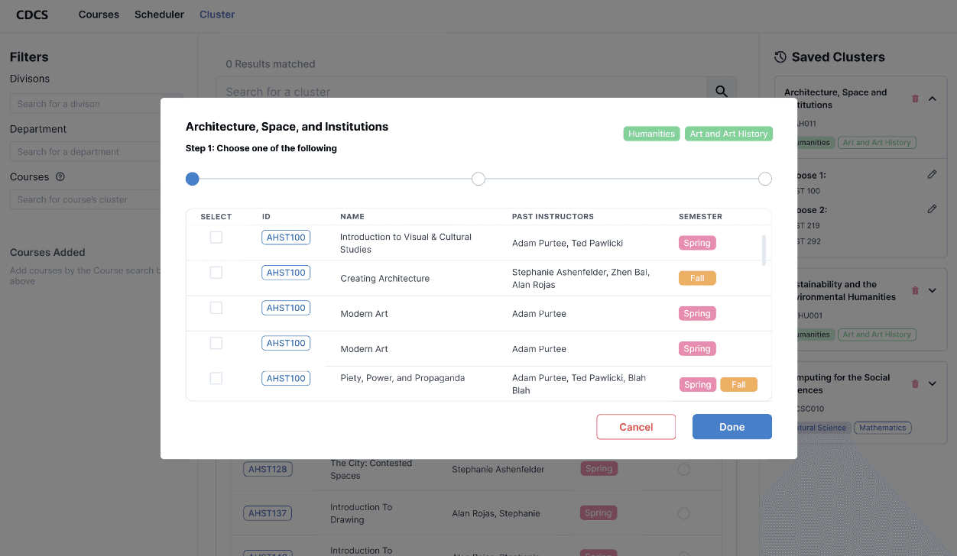Image resolution: width=957 pixels, height=556 pixels.
Task: Open the Scheduler navigation tab
Action: pos(159,15)
